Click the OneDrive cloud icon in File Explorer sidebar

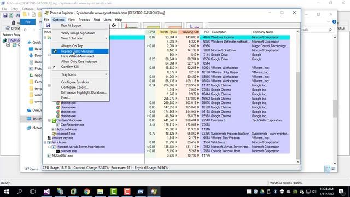(29, 110)
